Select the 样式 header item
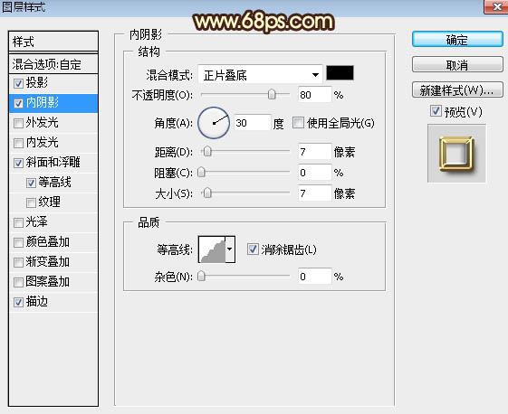The width and height of the screenshot is (508, 414). coord(53,42)
